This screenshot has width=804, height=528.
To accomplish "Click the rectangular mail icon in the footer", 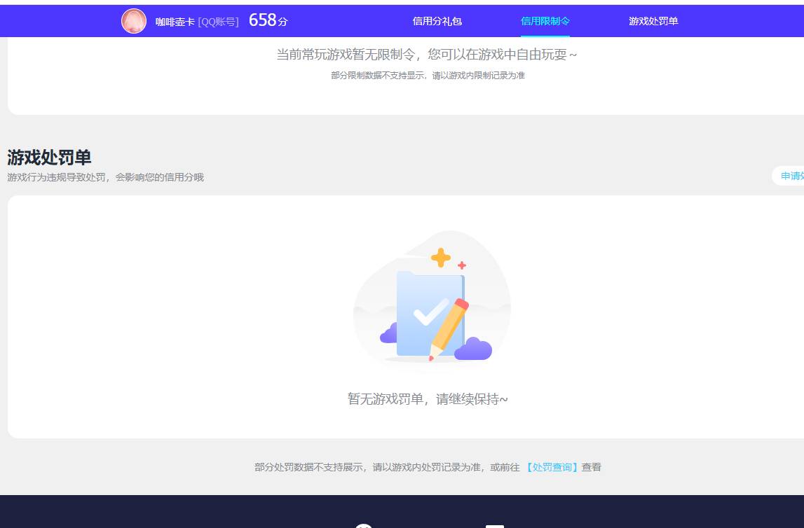I will tap(495, 525).
